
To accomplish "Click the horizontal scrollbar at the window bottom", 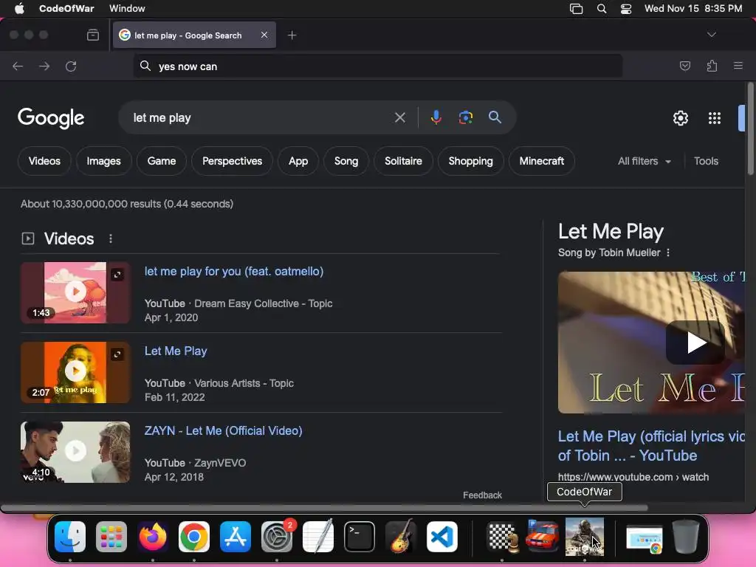I will (324, 508).
